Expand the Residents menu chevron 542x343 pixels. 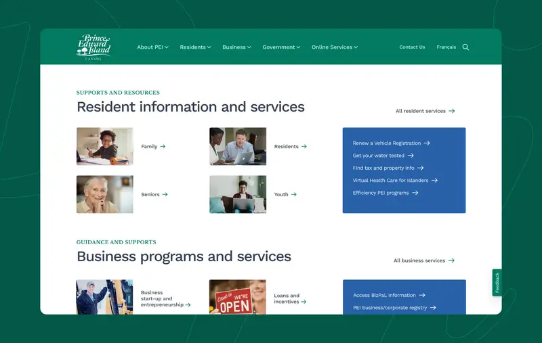click(209, 47)
